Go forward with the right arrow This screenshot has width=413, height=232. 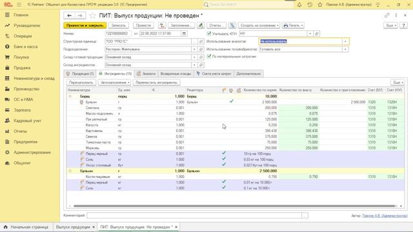click(80, 15)
